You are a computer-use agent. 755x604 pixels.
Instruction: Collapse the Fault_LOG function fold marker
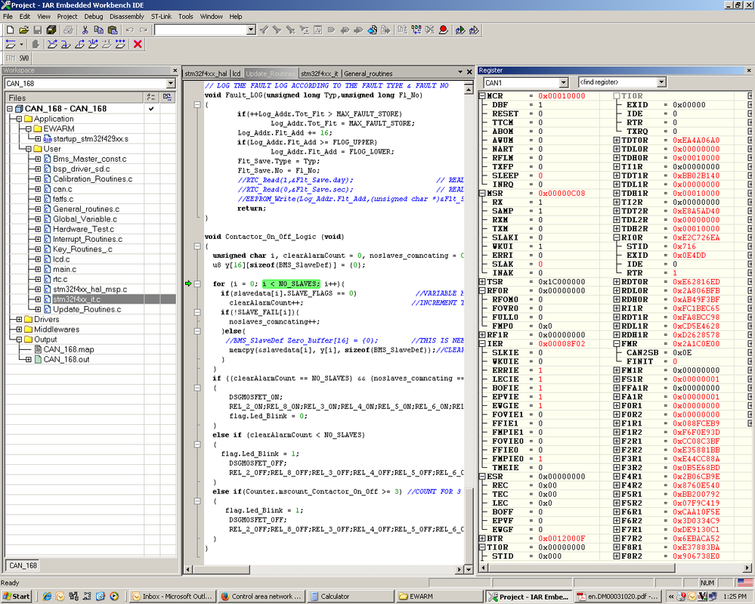pos(197,104)
